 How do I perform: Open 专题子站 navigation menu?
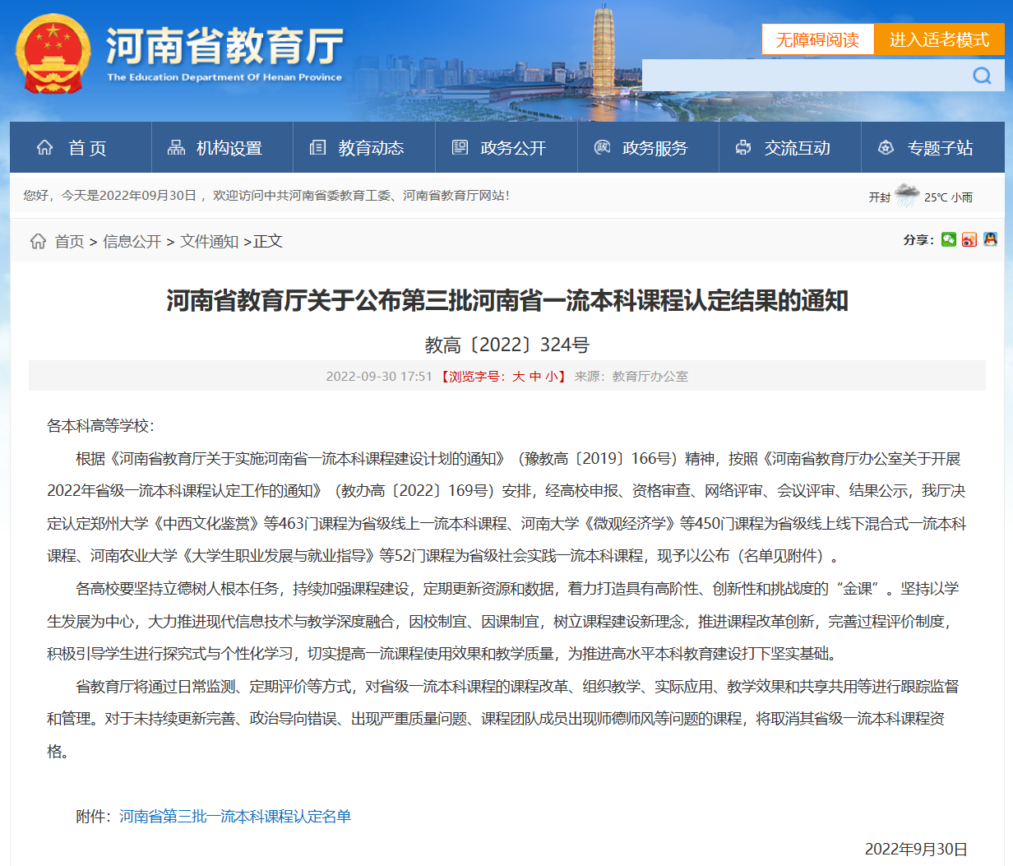tap(926, 148)
